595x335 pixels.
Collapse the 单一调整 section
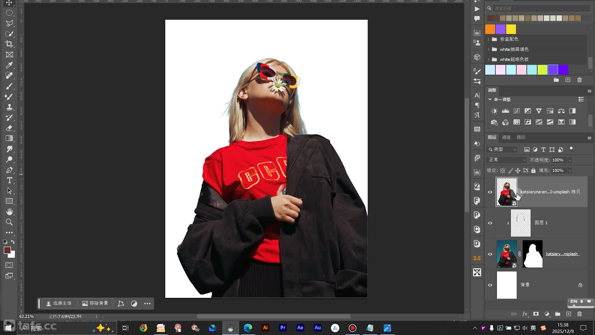pos(490,99)
